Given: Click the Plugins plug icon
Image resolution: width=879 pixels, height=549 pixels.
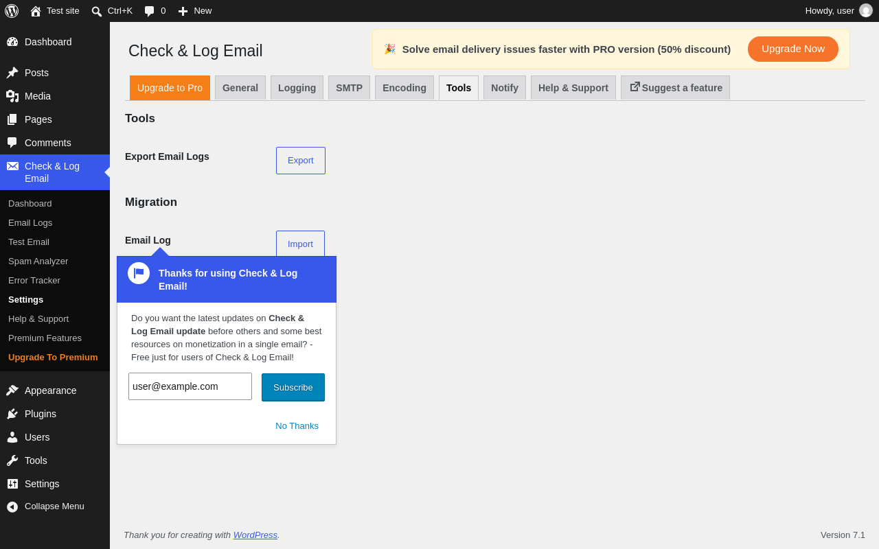Looking at the screenshot, I should pyautogui.click(x=12, y=414).
